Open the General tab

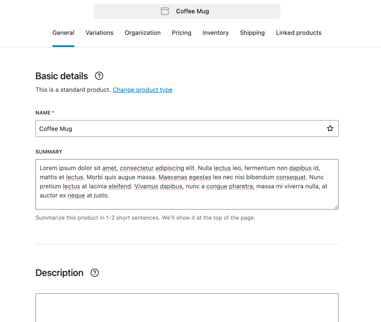63,33
